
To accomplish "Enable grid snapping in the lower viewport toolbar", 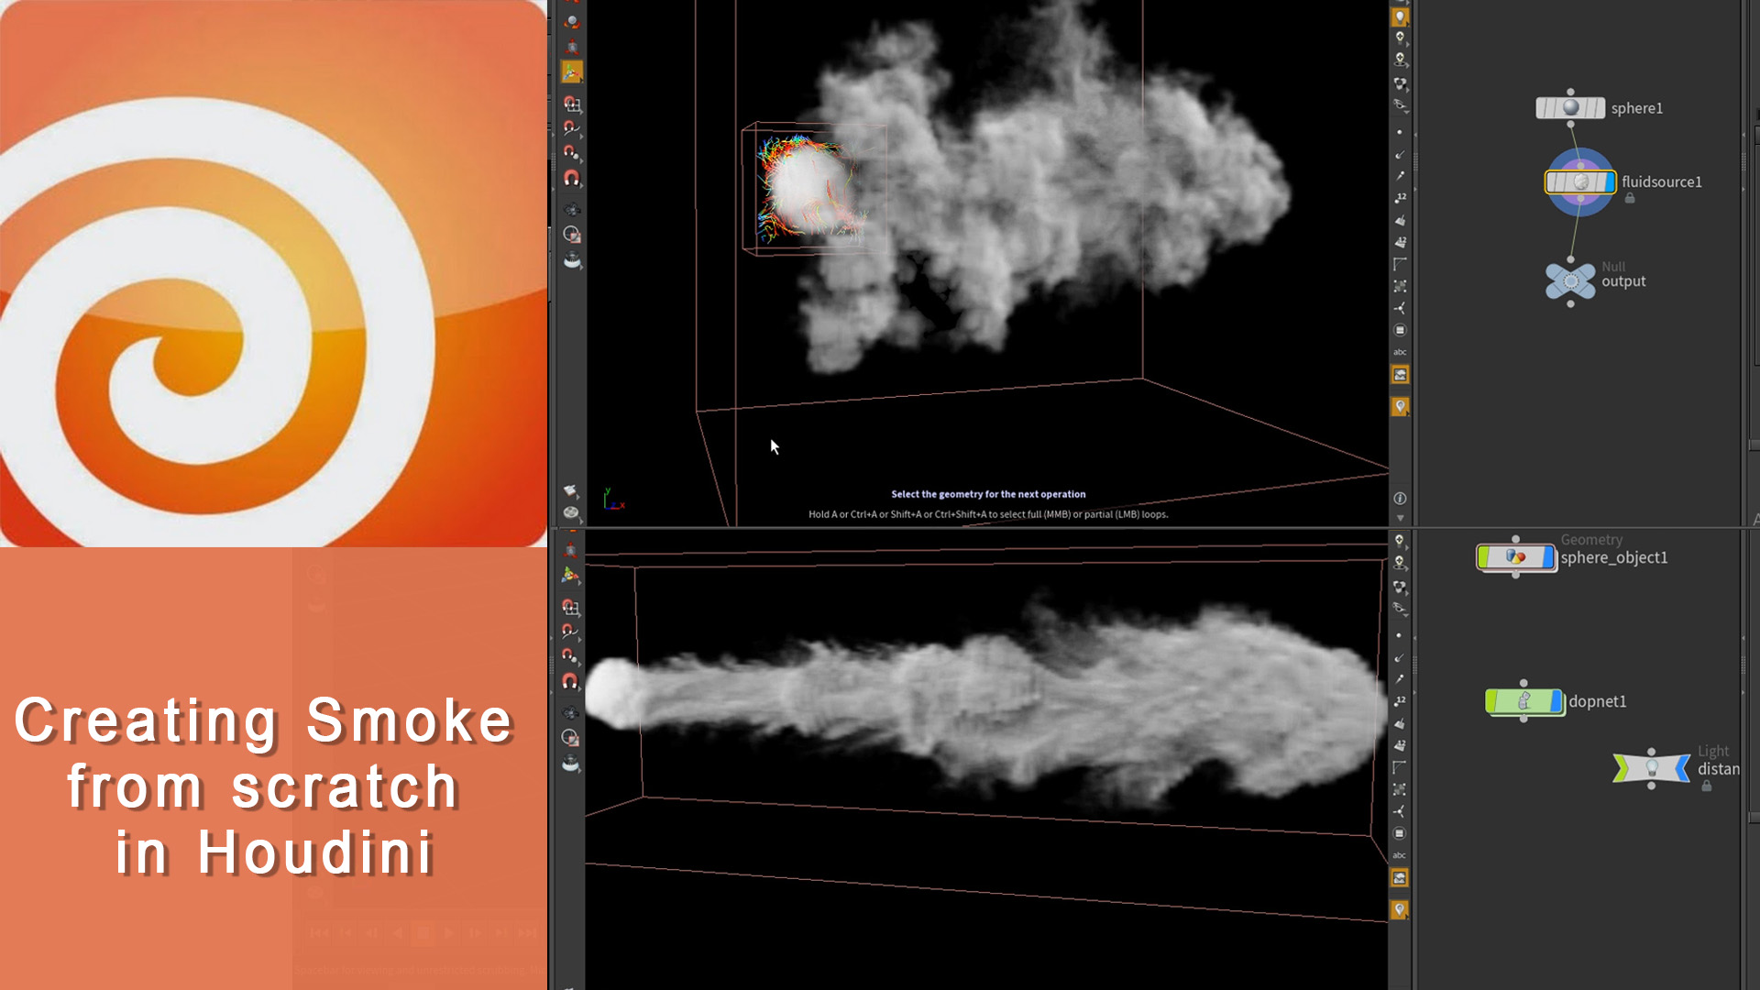I will pos(570,607).
